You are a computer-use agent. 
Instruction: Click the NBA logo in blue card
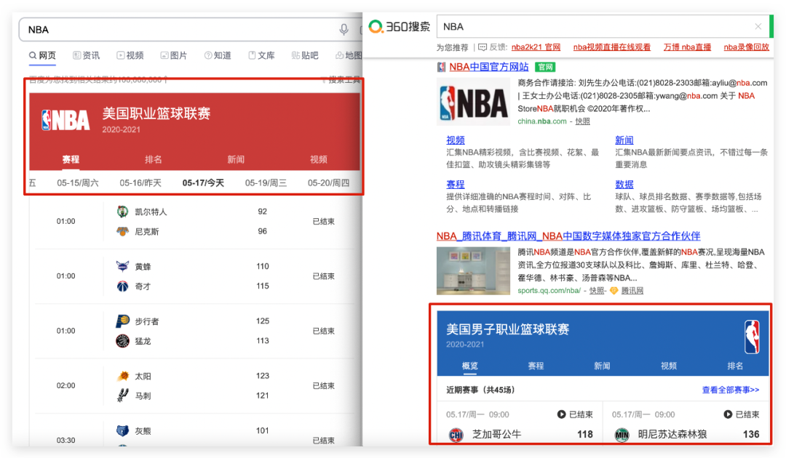(x=752, y=337)
